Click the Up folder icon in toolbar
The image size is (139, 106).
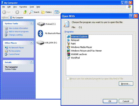[x=25, y=12]
